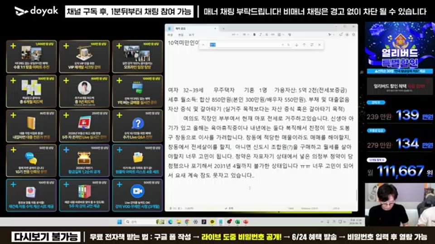Screen dimensions: 435x244
Task: Click the monthly 111,667원 installment price
Action: (x=401, y=171)
